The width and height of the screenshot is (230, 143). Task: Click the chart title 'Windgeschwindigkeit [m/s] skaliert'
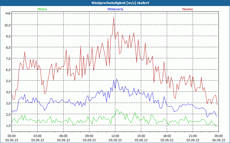pyautogui.click(x=120, y=3)
